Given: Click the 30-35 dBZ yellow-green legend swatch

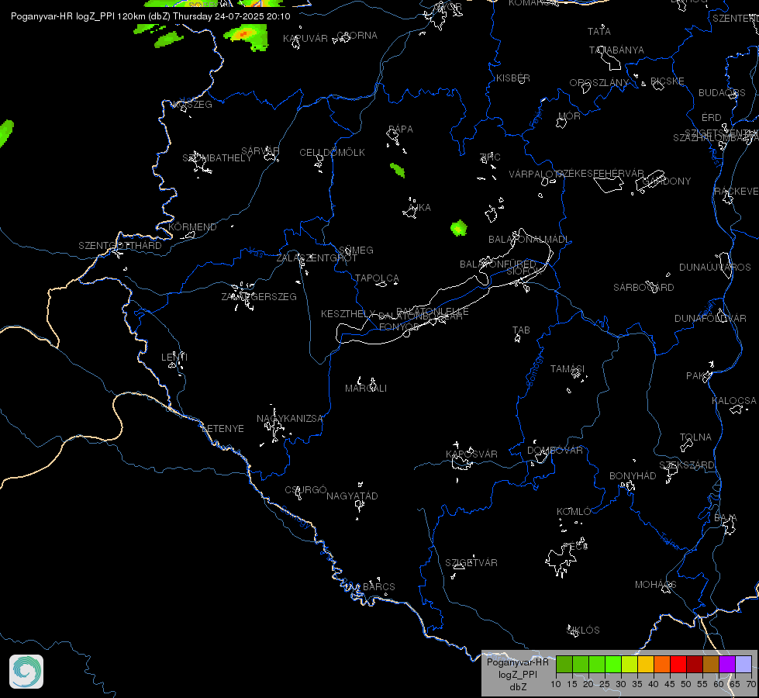Looking at the screenshot, I should pos(630,664).
